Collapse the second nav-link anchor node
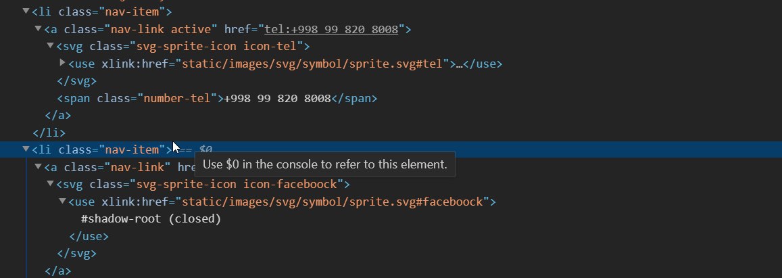The image size is (782, 278). click(39, 167)
